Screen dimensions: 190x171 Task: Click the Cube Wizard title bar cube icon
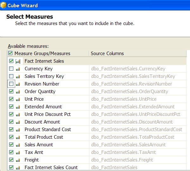(3, 5)
